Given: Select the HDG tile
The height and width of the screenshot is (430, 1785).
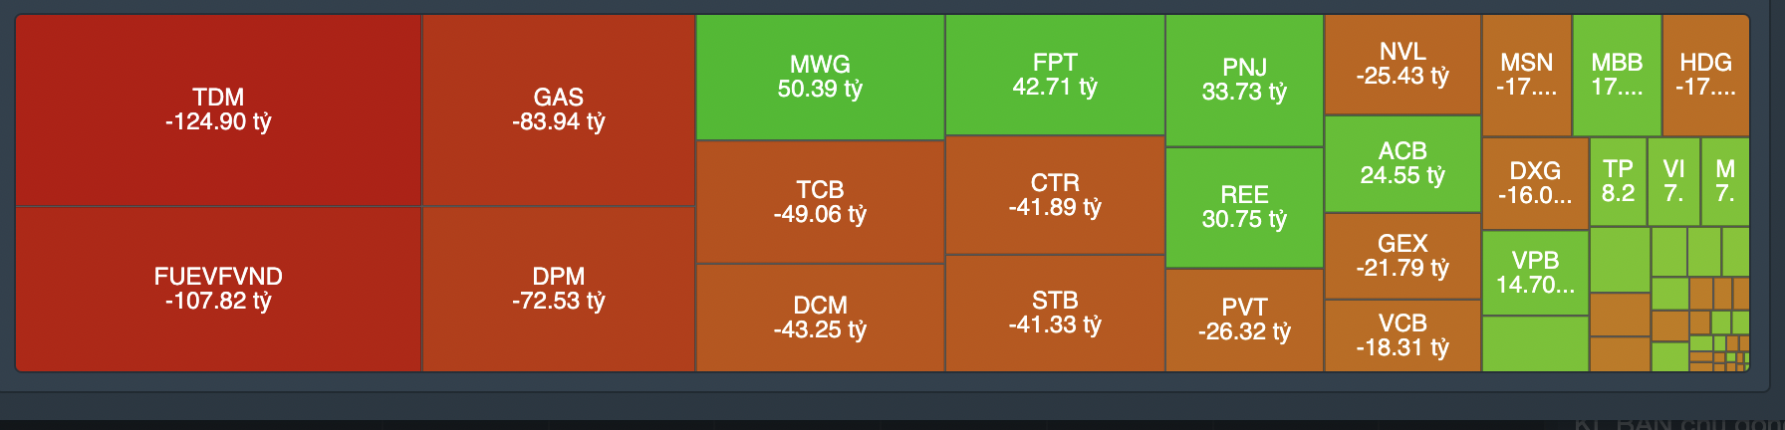Looking at the screenshot, I should coord(1705,75).
